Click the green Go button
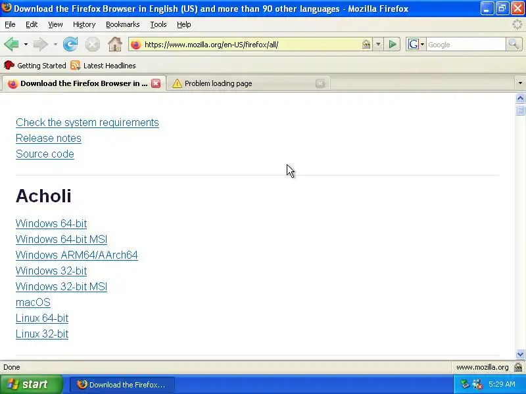Image resolution: width=526 pixels, height=394 pixels. [392, 44]
